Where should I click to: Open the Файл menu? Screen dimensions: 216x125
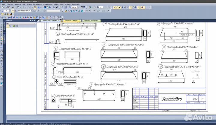point(3,5)
